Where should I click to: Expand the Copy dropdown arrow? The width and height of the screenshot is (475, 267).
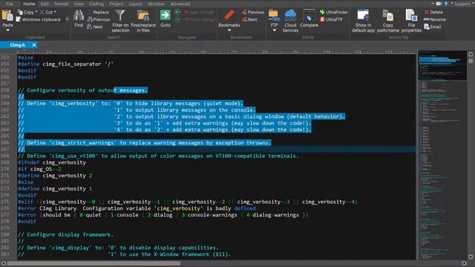pos(36,12)
